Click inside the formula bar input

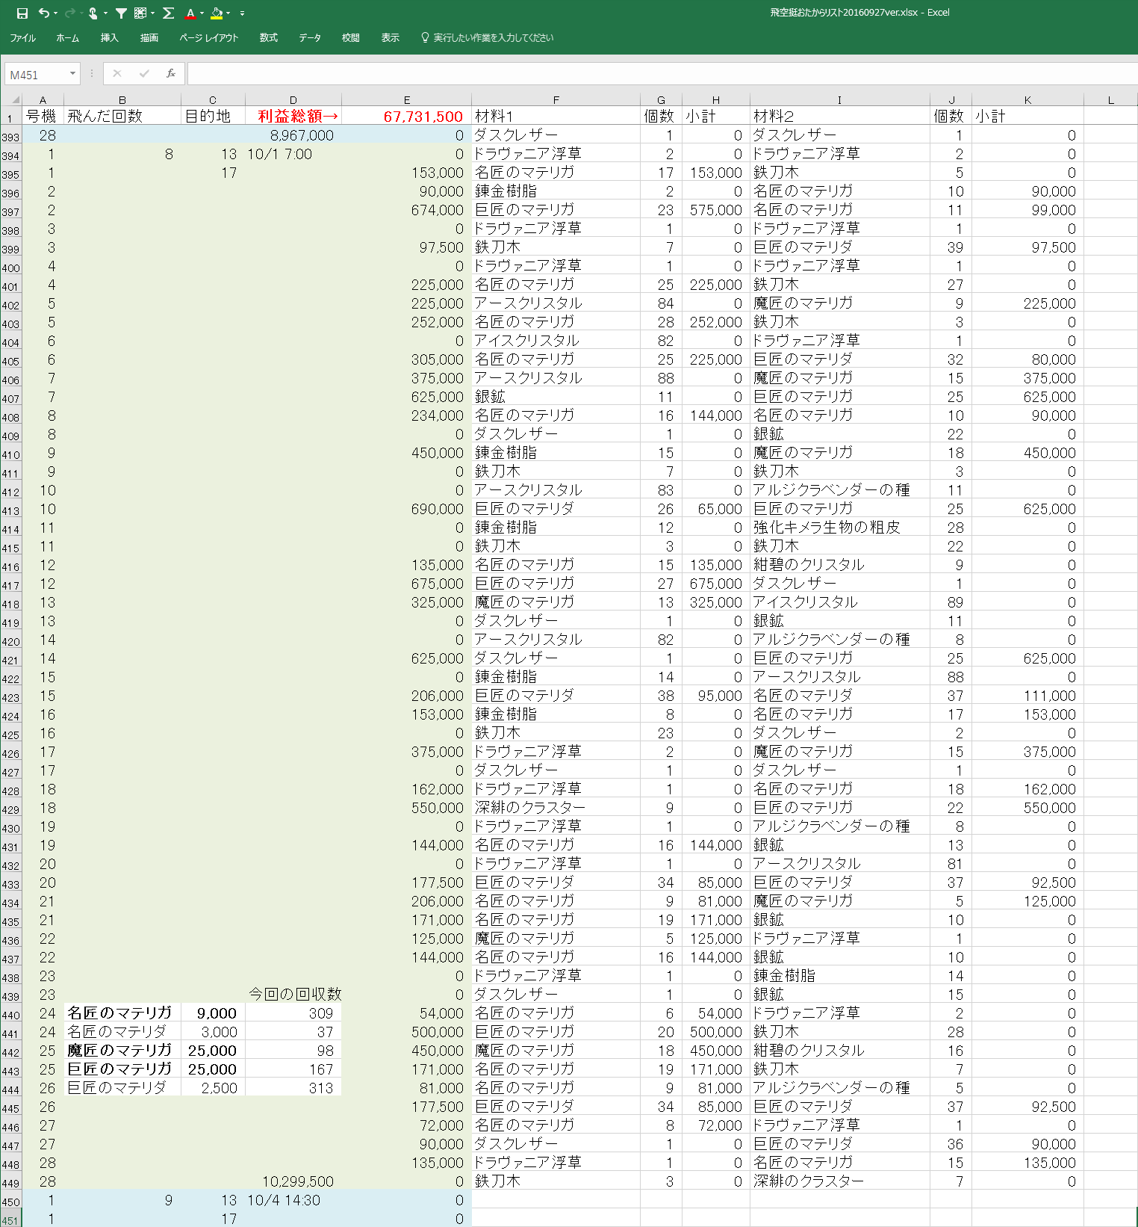[x=657, y=73]
